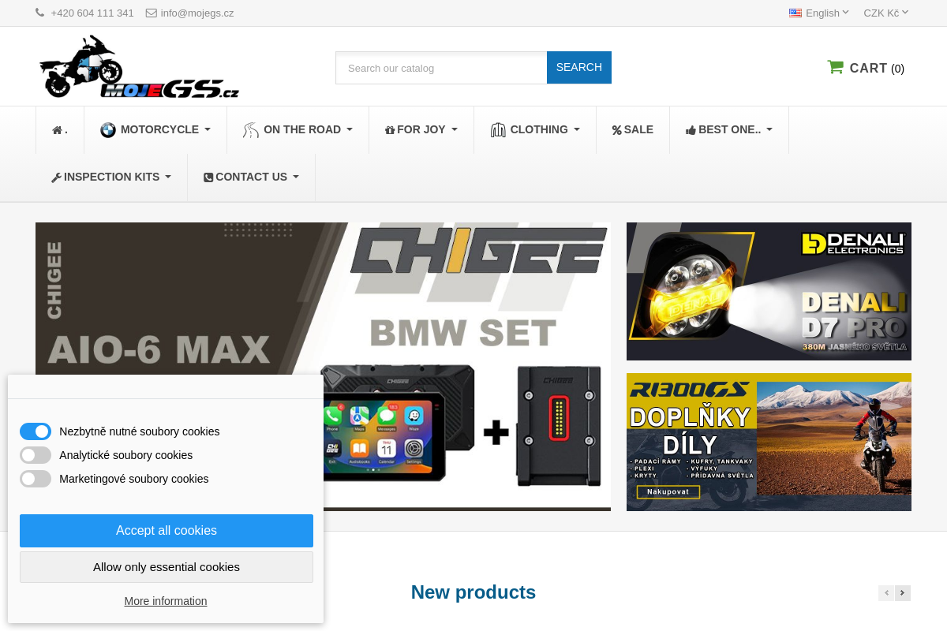The width and height of the screenshot is (947, 631).
Task: Click the Search our catalog field
Action: [441, 68]
